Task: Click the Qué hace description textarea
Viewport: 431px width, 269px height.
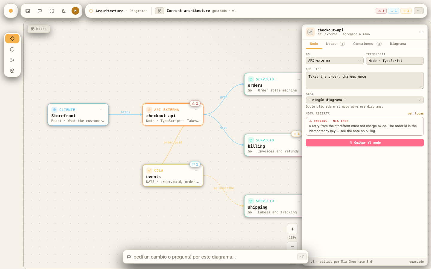Action: [365, 80]
